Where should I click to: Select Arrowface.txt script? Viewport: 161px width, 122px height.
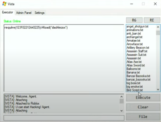[x=135, y=44]
